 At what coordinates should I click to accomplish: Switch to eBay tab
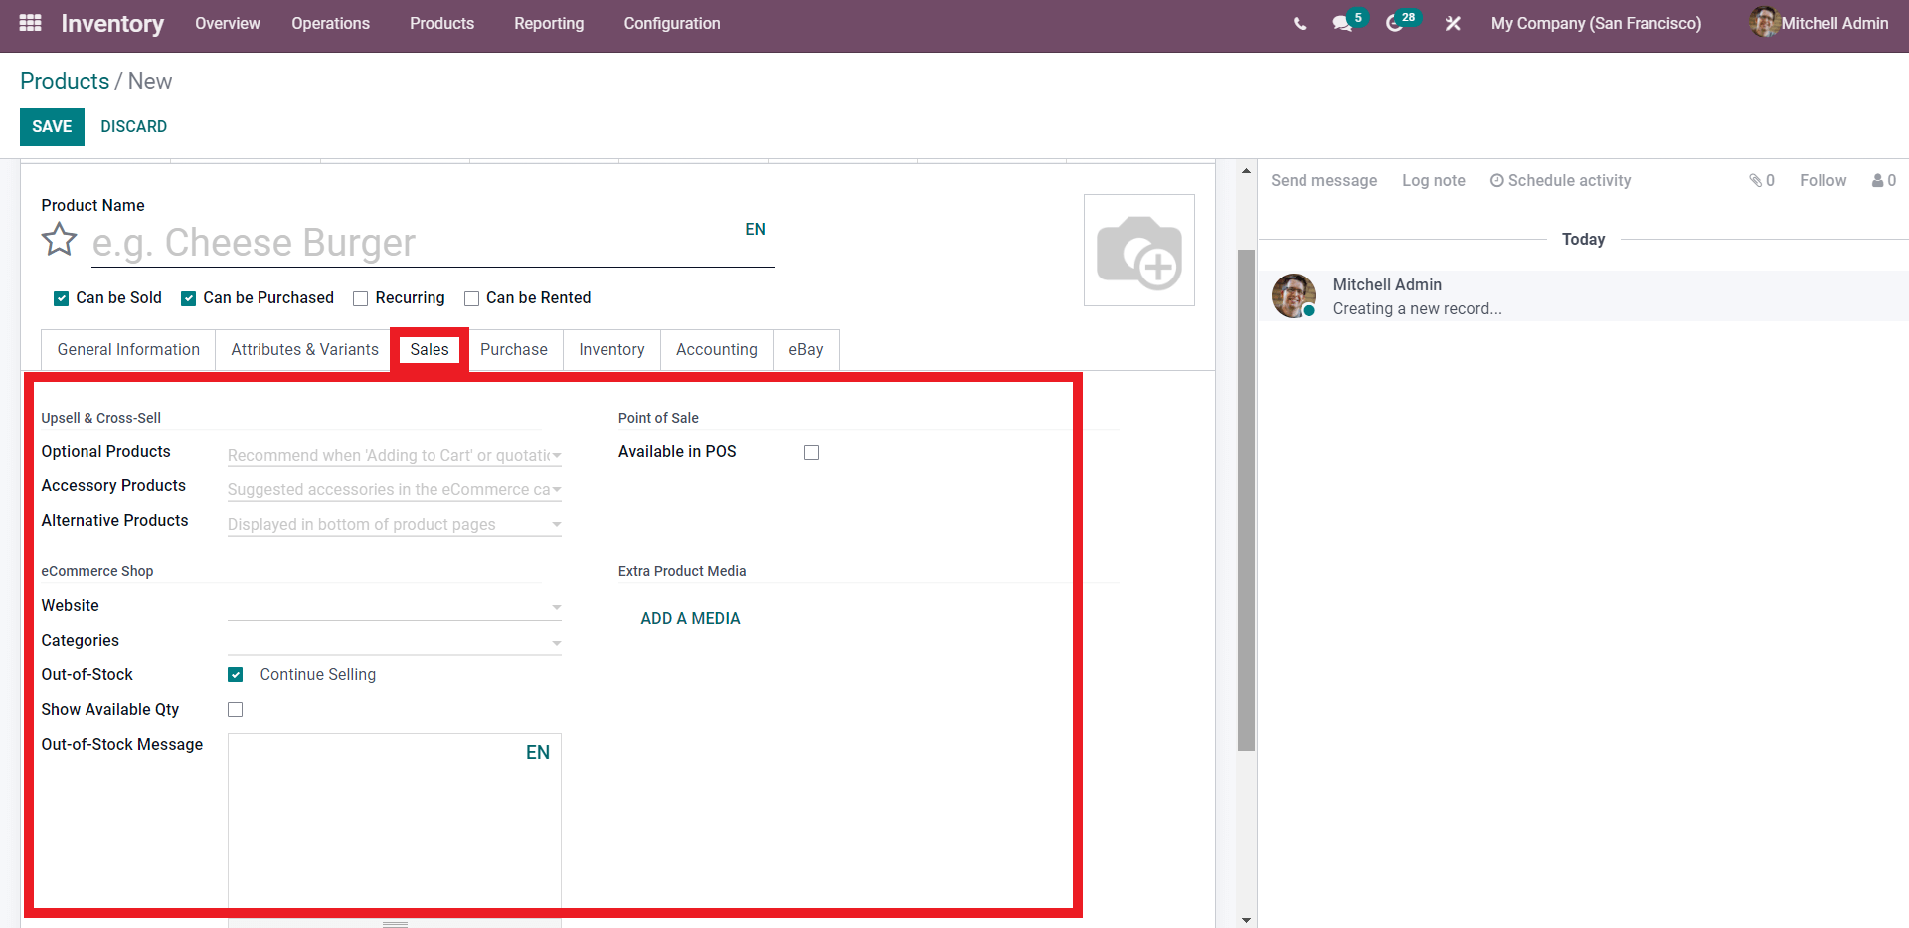click(806, 350)
